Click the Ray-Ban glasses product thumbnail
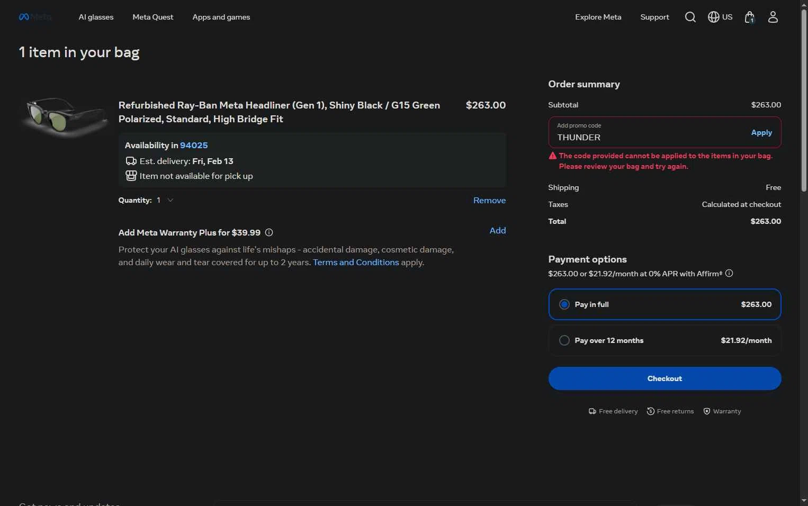Image resolution: width=808 pixels, height=506 pixels. click(x=65, y=116)
